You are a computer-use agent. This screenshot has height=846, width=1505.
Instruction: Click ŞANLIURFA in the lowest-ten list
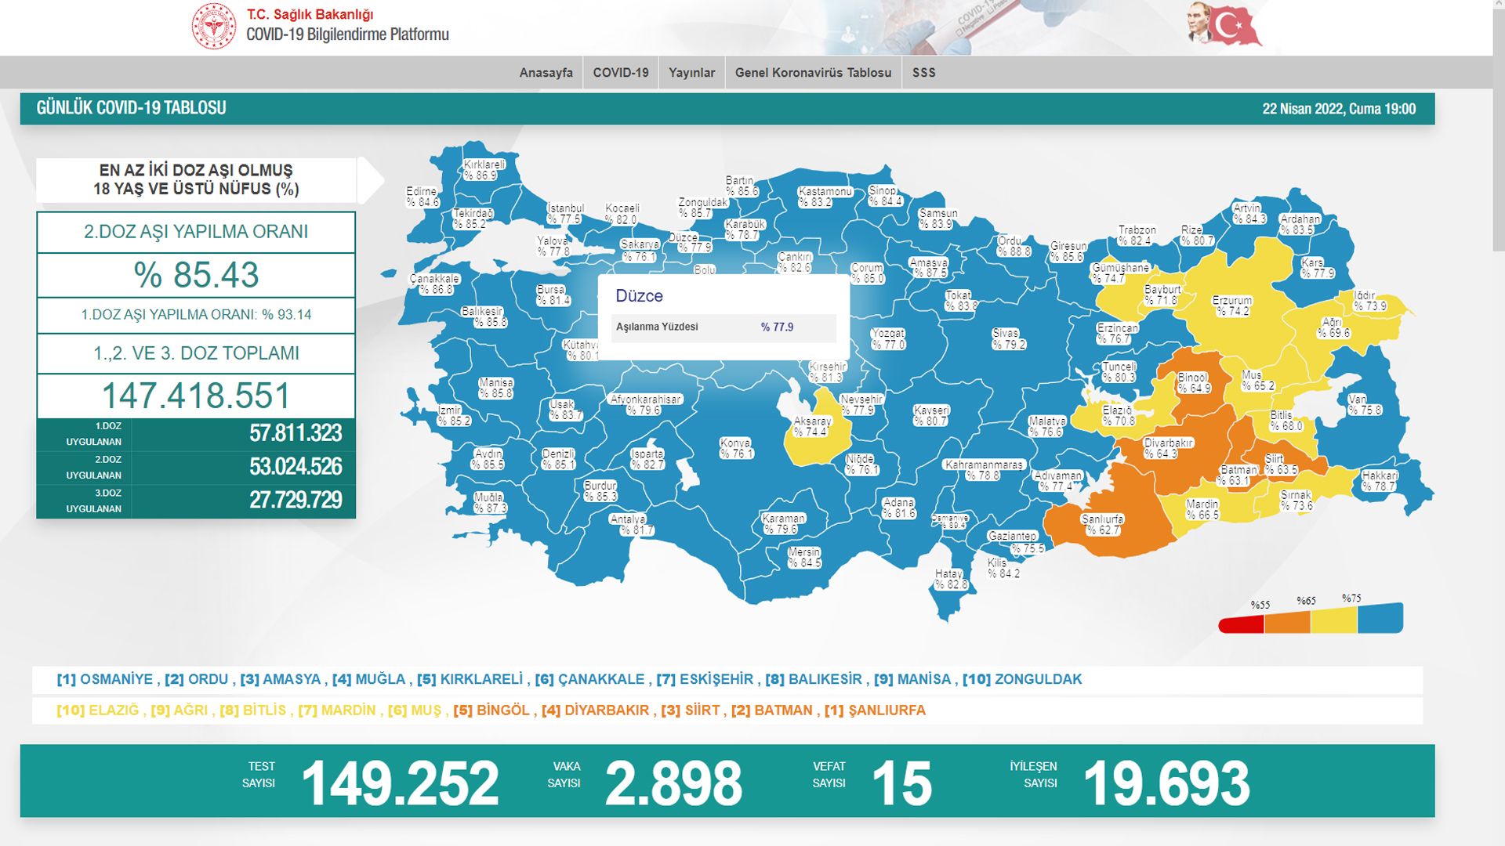887,710
